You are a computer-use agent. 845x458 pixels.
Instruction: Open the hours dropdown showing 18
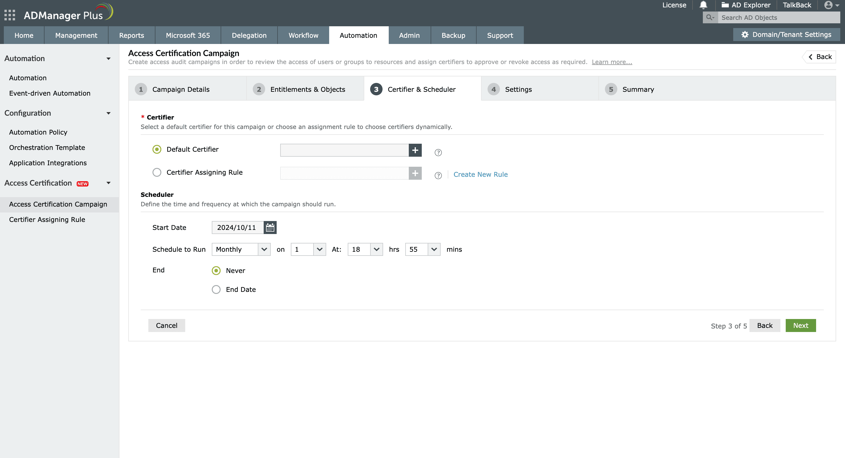pos(365,250)
